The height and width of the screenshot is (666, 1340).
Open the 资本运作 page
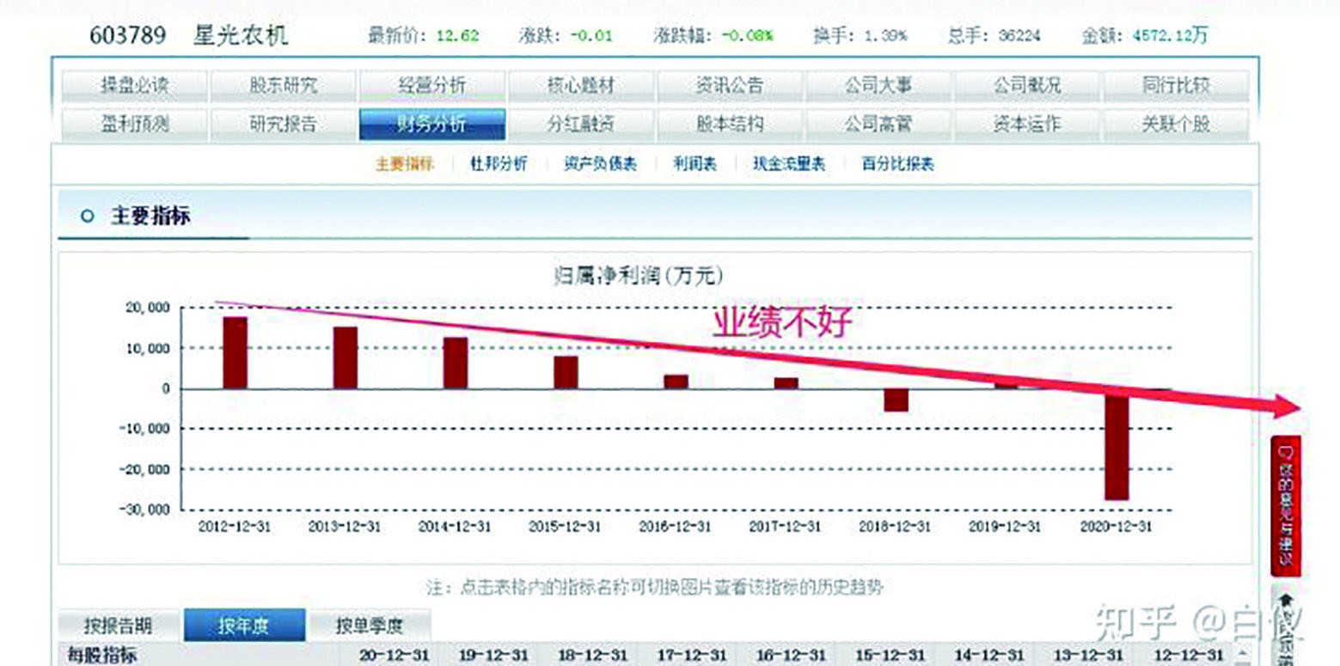point(1027,123)
